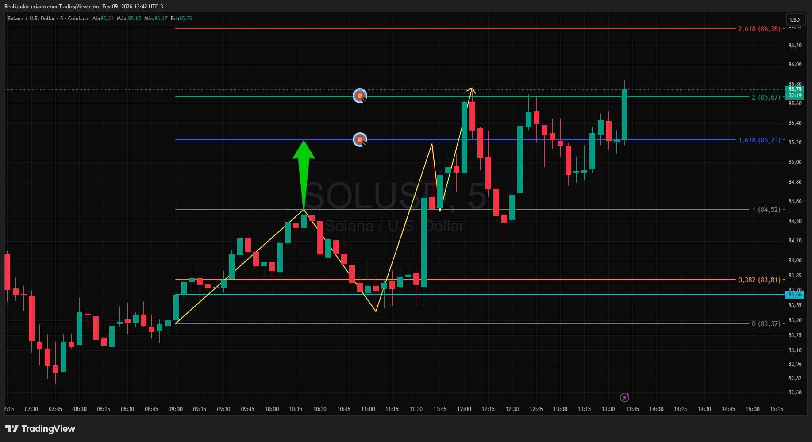Click the 14:30 time axis label
The height and width of the screenshot is (442, 812).
(704, 409)
